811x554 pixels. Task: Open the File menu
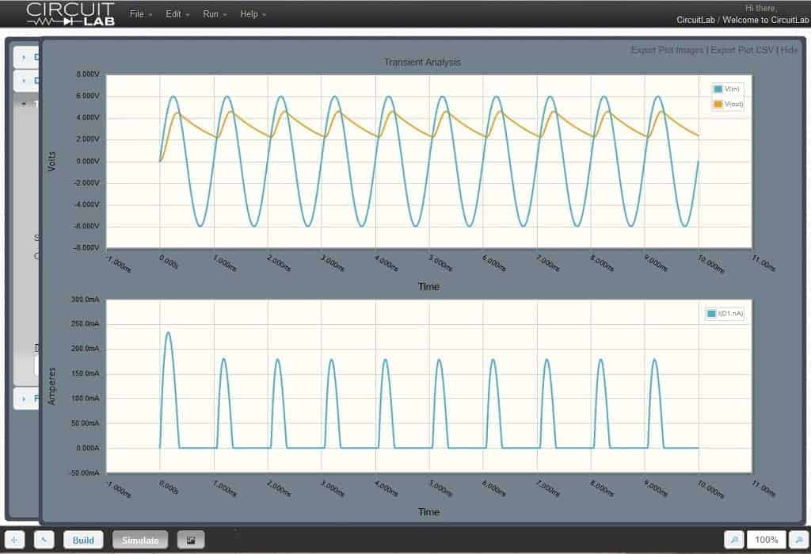click(136, 13)
